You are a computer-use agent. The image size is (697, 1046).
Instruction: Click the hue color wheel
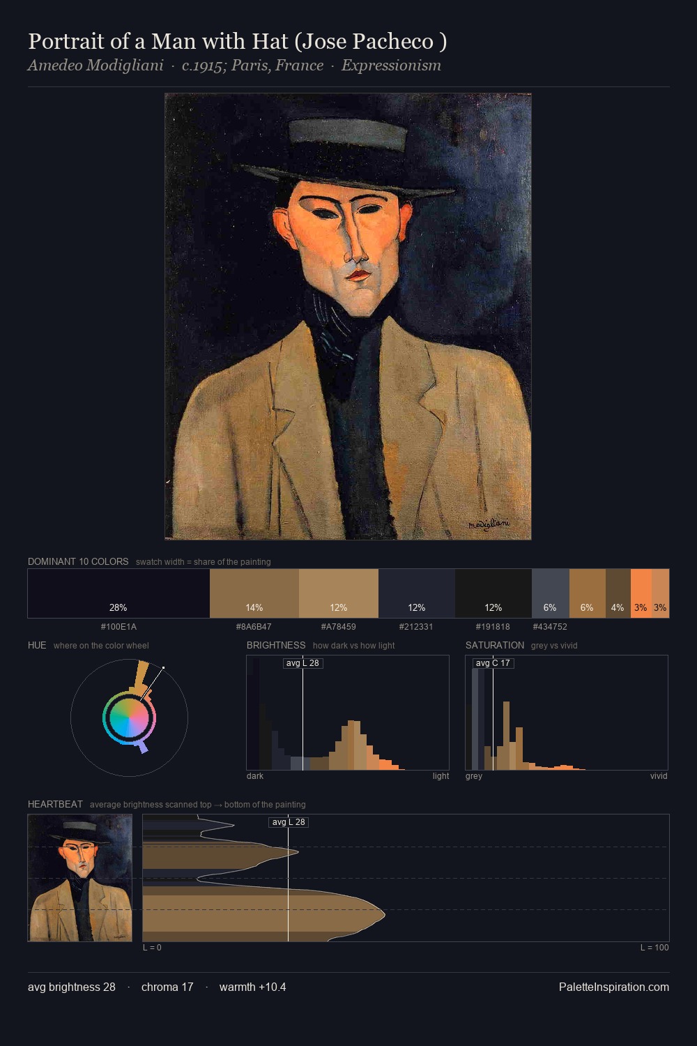point(129,718)
